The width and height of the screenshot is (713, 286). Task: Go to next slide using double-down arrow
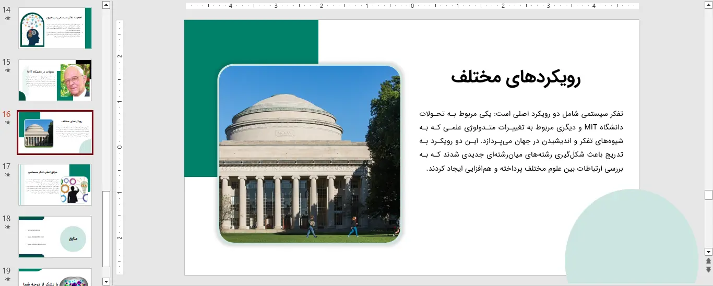[x=708, y=269]
